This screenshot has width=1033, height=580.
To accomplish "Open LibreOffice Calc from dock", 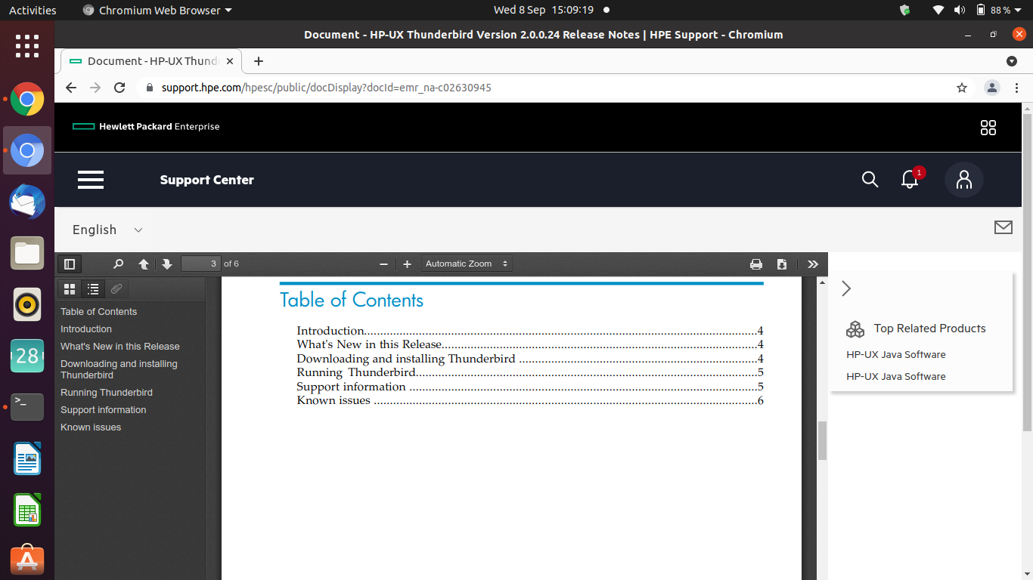I will point(27,510).
